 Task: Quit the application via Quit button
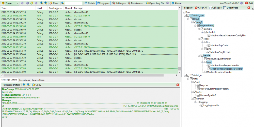tap(249, 3)
